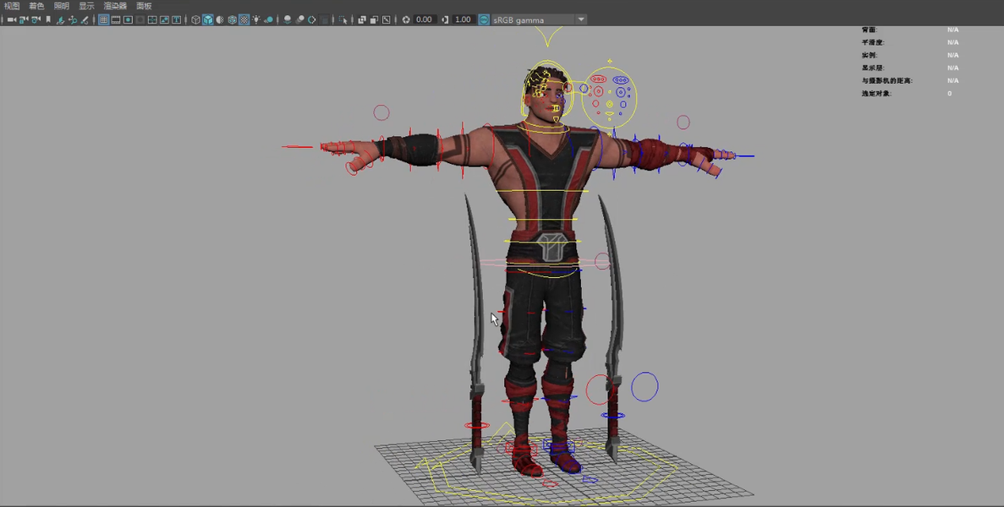Screen dimensions: 1004x507
Task: Click the dimmed Gate Mask icon
Action: click(x=140, y=19)
